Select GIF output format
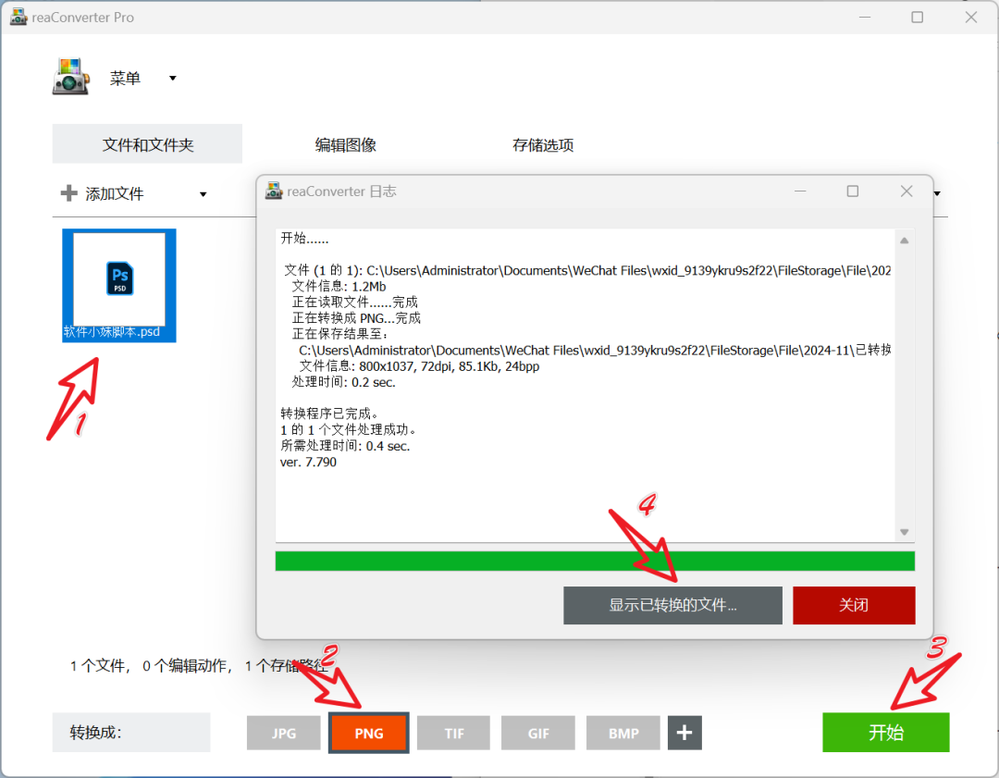Image resolution: width=999 pixels, height=778 pixels. (x=538, y=734)
